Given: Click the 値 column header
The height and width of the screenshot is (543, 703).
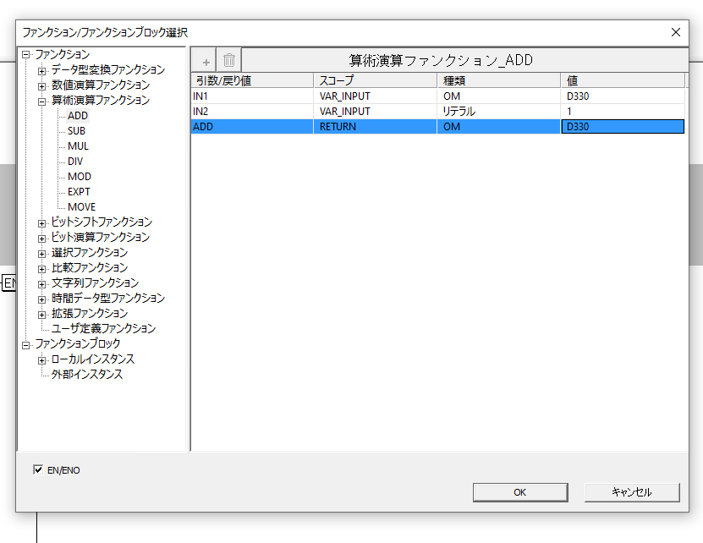Looking at the screenshot, I should [622, 80].
